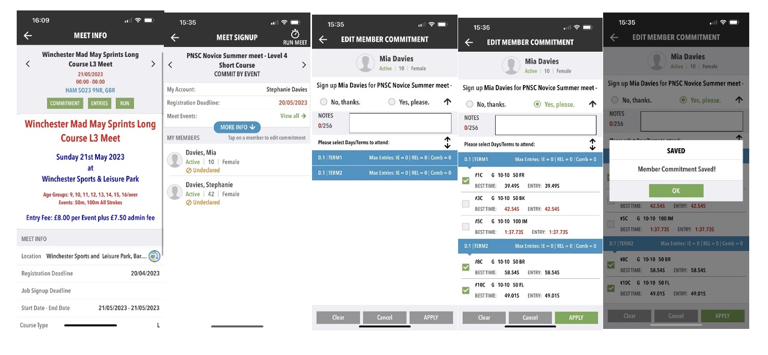Tap Mia Davies avatar in My Members list
The image size is (768, 355).
click(x=174, y=160)
